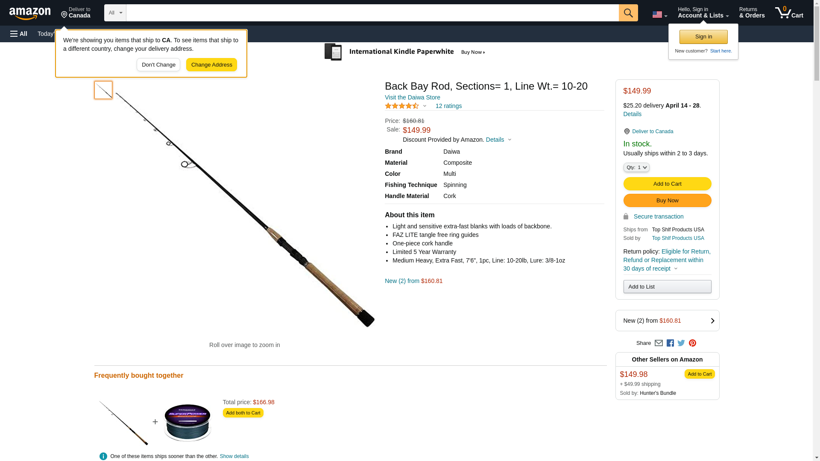Expand the star rating breakdown popover
820x461 pixels.
[425, 106]
